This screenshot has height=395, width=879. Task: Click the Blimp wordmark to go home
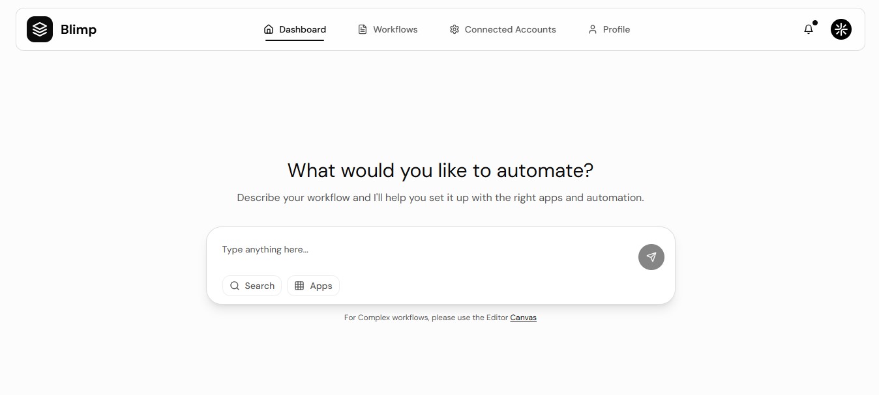79,29
